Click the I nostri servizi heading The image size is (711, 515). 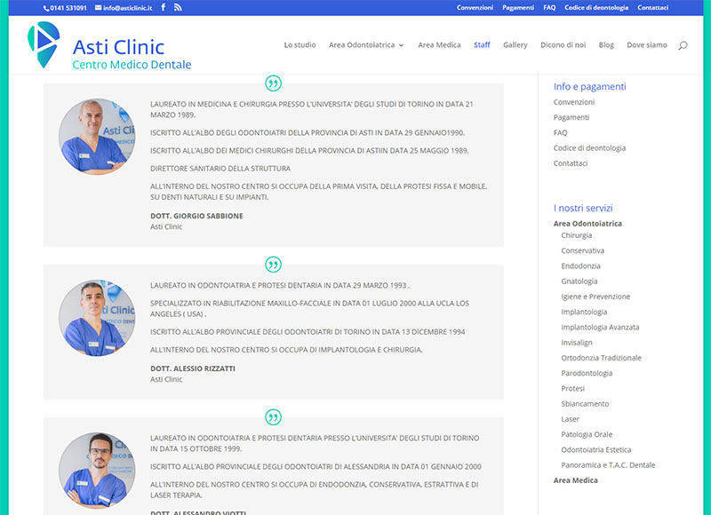click(x=583, y=208)
